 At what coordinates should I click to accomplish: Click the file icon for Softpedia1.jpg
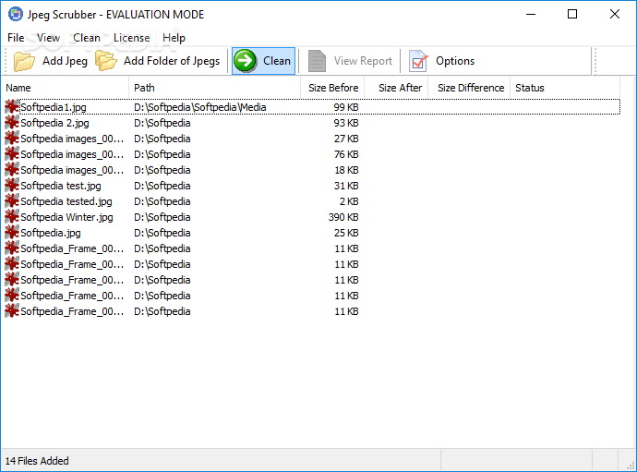12,107
